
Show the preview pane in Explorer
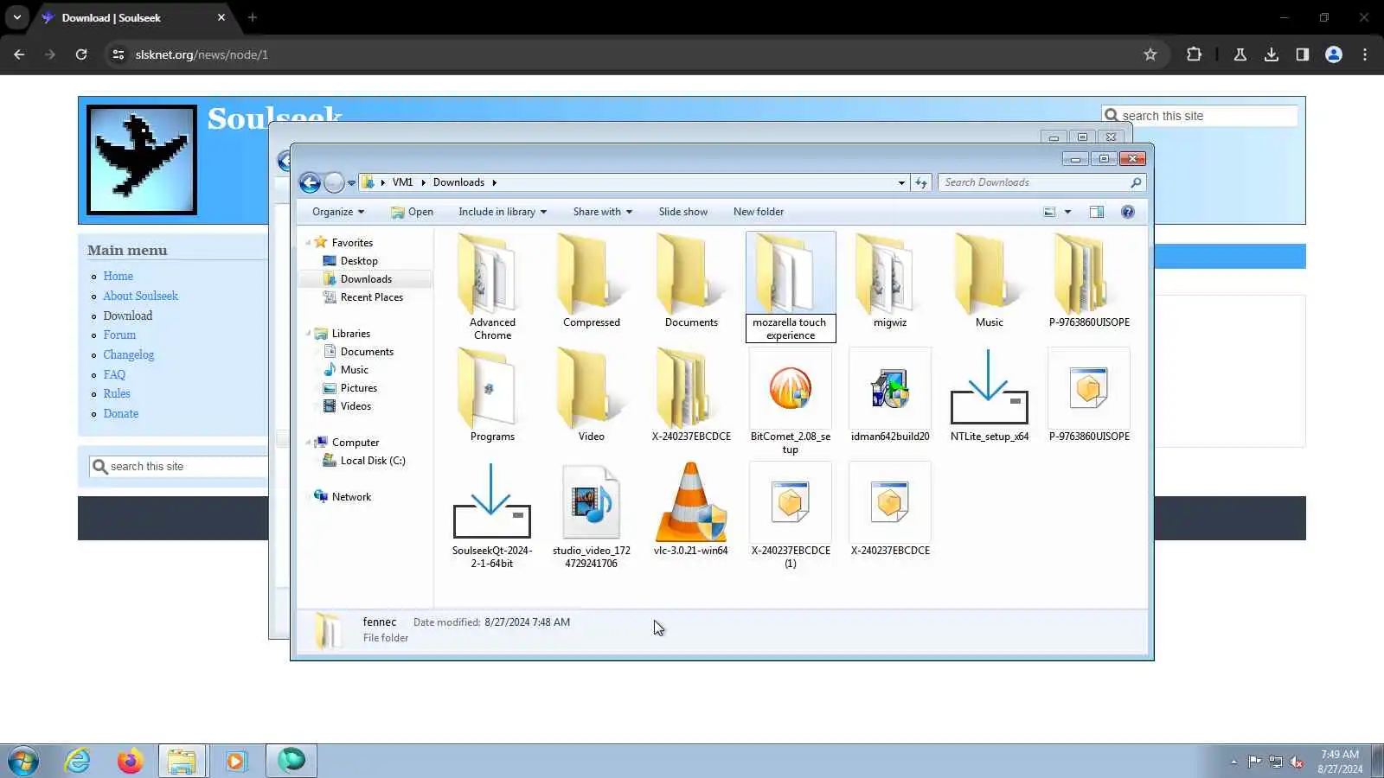[x=1096, y=212]
